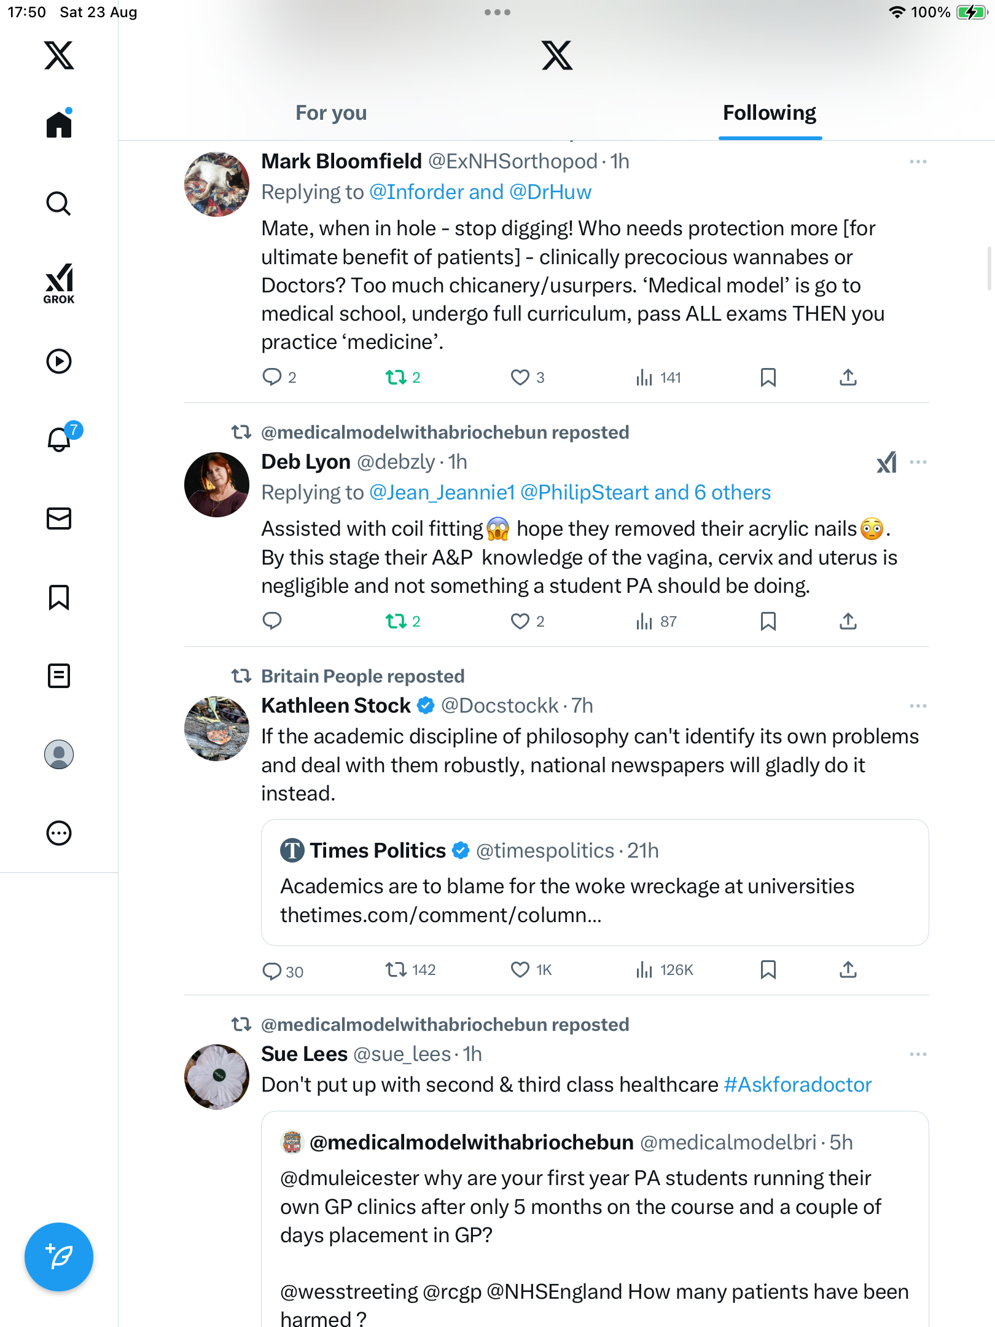995x1327 pixels.
Task: Open the notifications bell
Action: pyautogui.click(x=59, y=439)
